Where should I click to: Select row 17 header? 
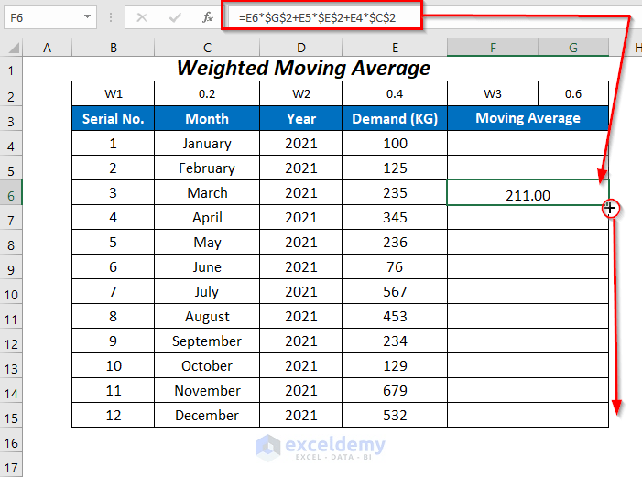[x=11, y=467]
